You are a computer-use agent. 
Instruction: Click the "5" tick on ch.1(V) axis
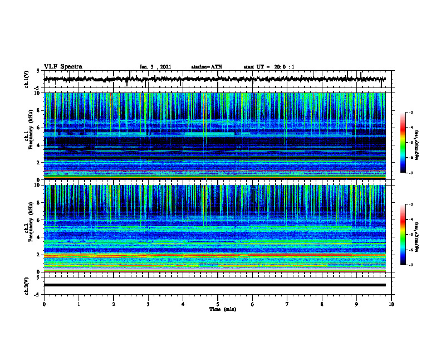tap(38, 71)
